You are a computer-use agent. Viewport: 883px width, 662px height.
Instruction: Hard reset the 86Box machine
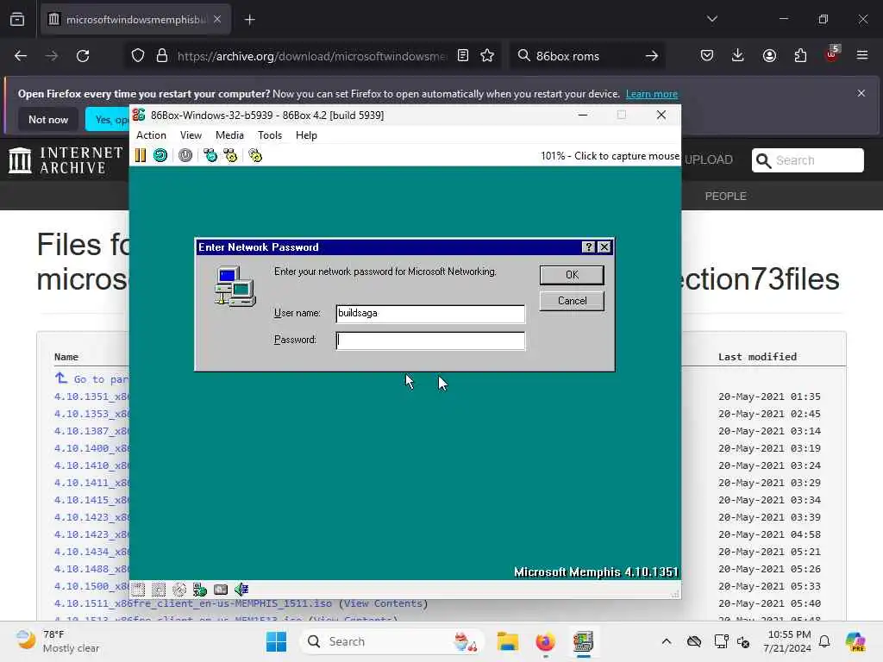click(x=160, y=155)
